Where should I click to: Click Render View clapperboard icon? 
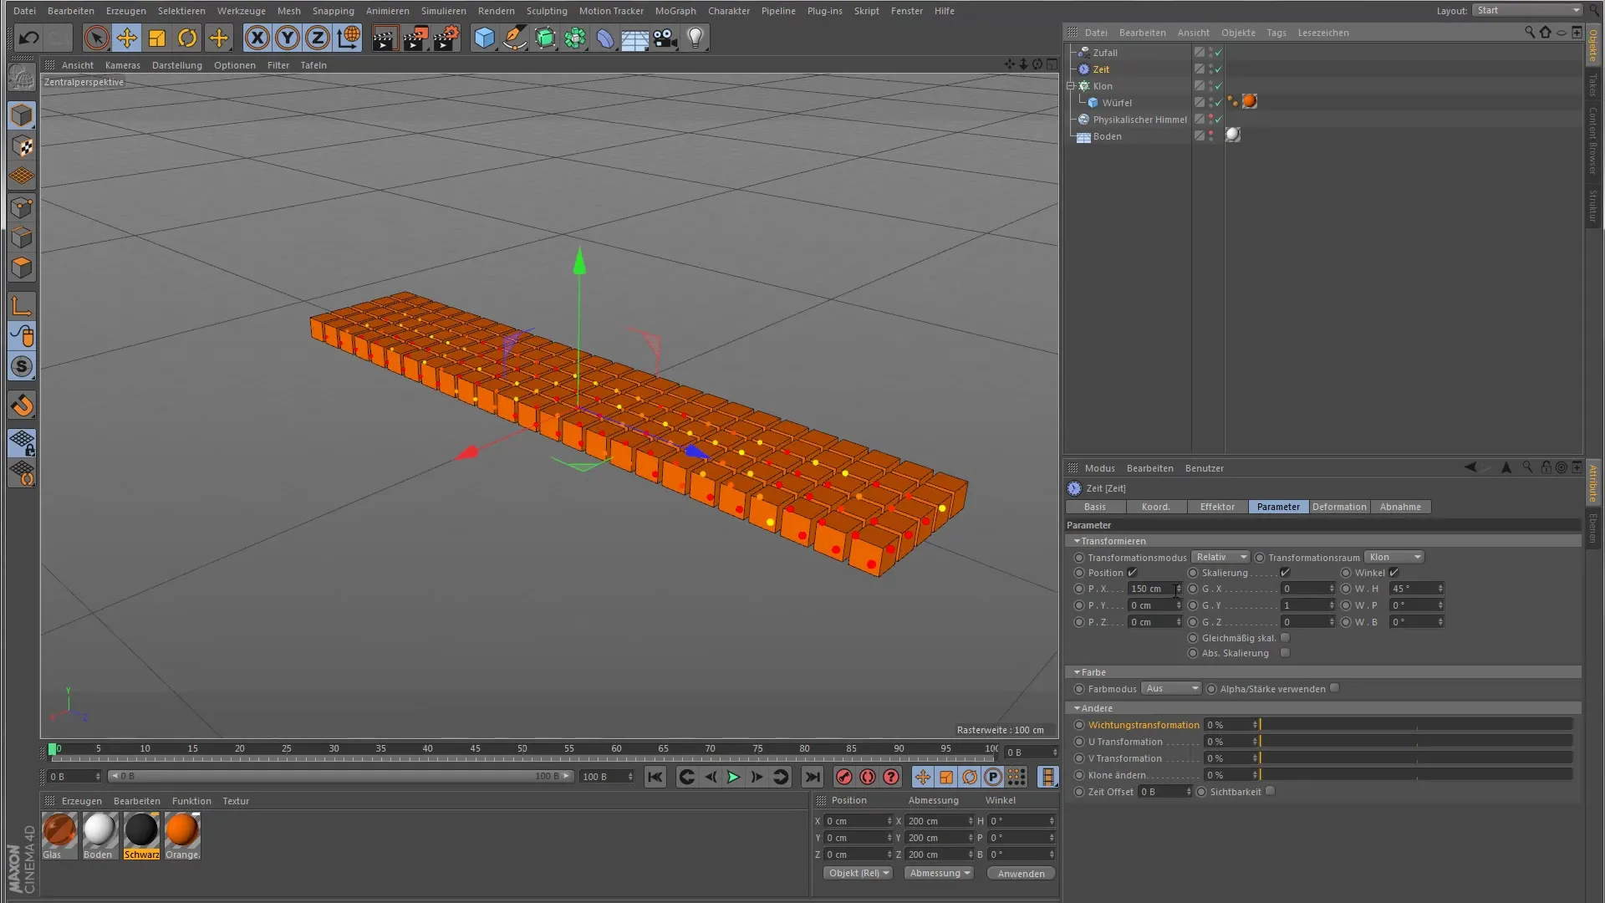385,38
